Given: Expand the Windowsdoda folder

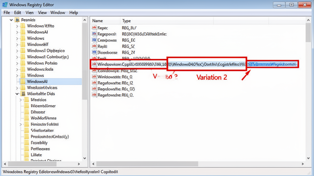Looking at the screenshot, I should pyautogui.click(x=17, y=70).
